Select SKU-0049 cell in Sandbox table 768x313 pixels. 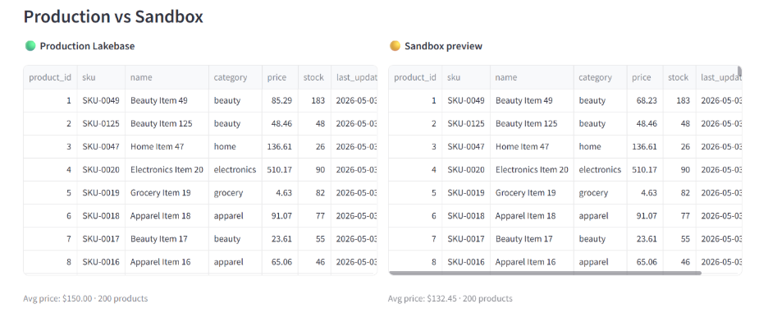pyautogui.click(x=466, y=100)
